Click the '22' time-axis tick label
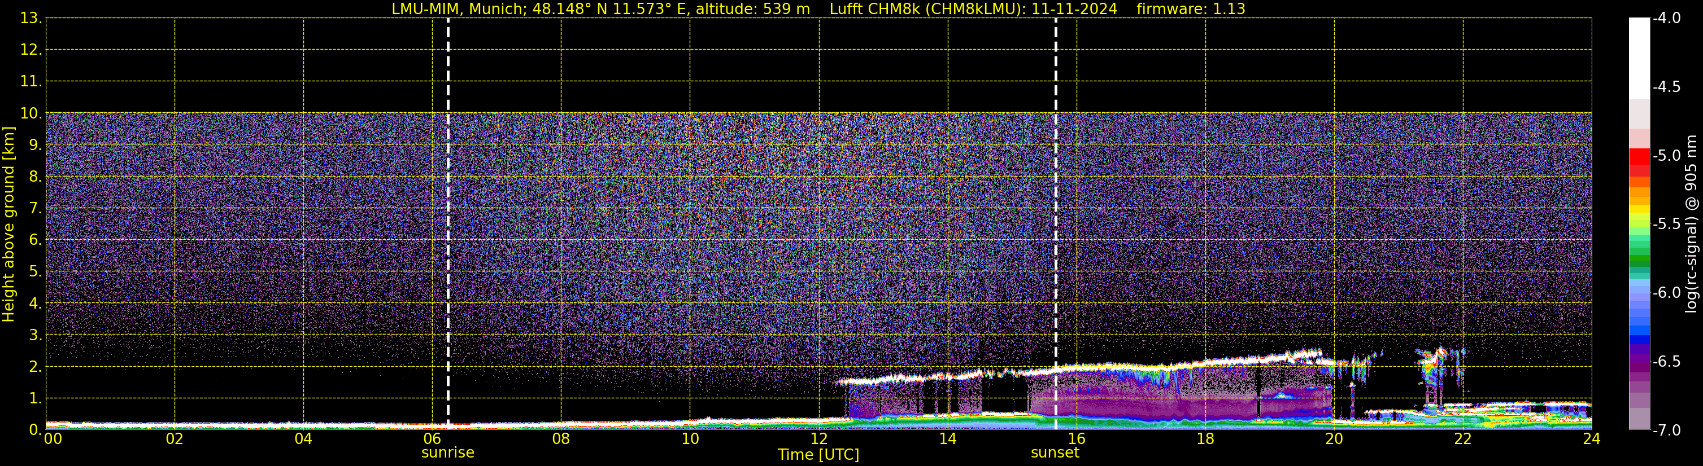 (1463, 439)
